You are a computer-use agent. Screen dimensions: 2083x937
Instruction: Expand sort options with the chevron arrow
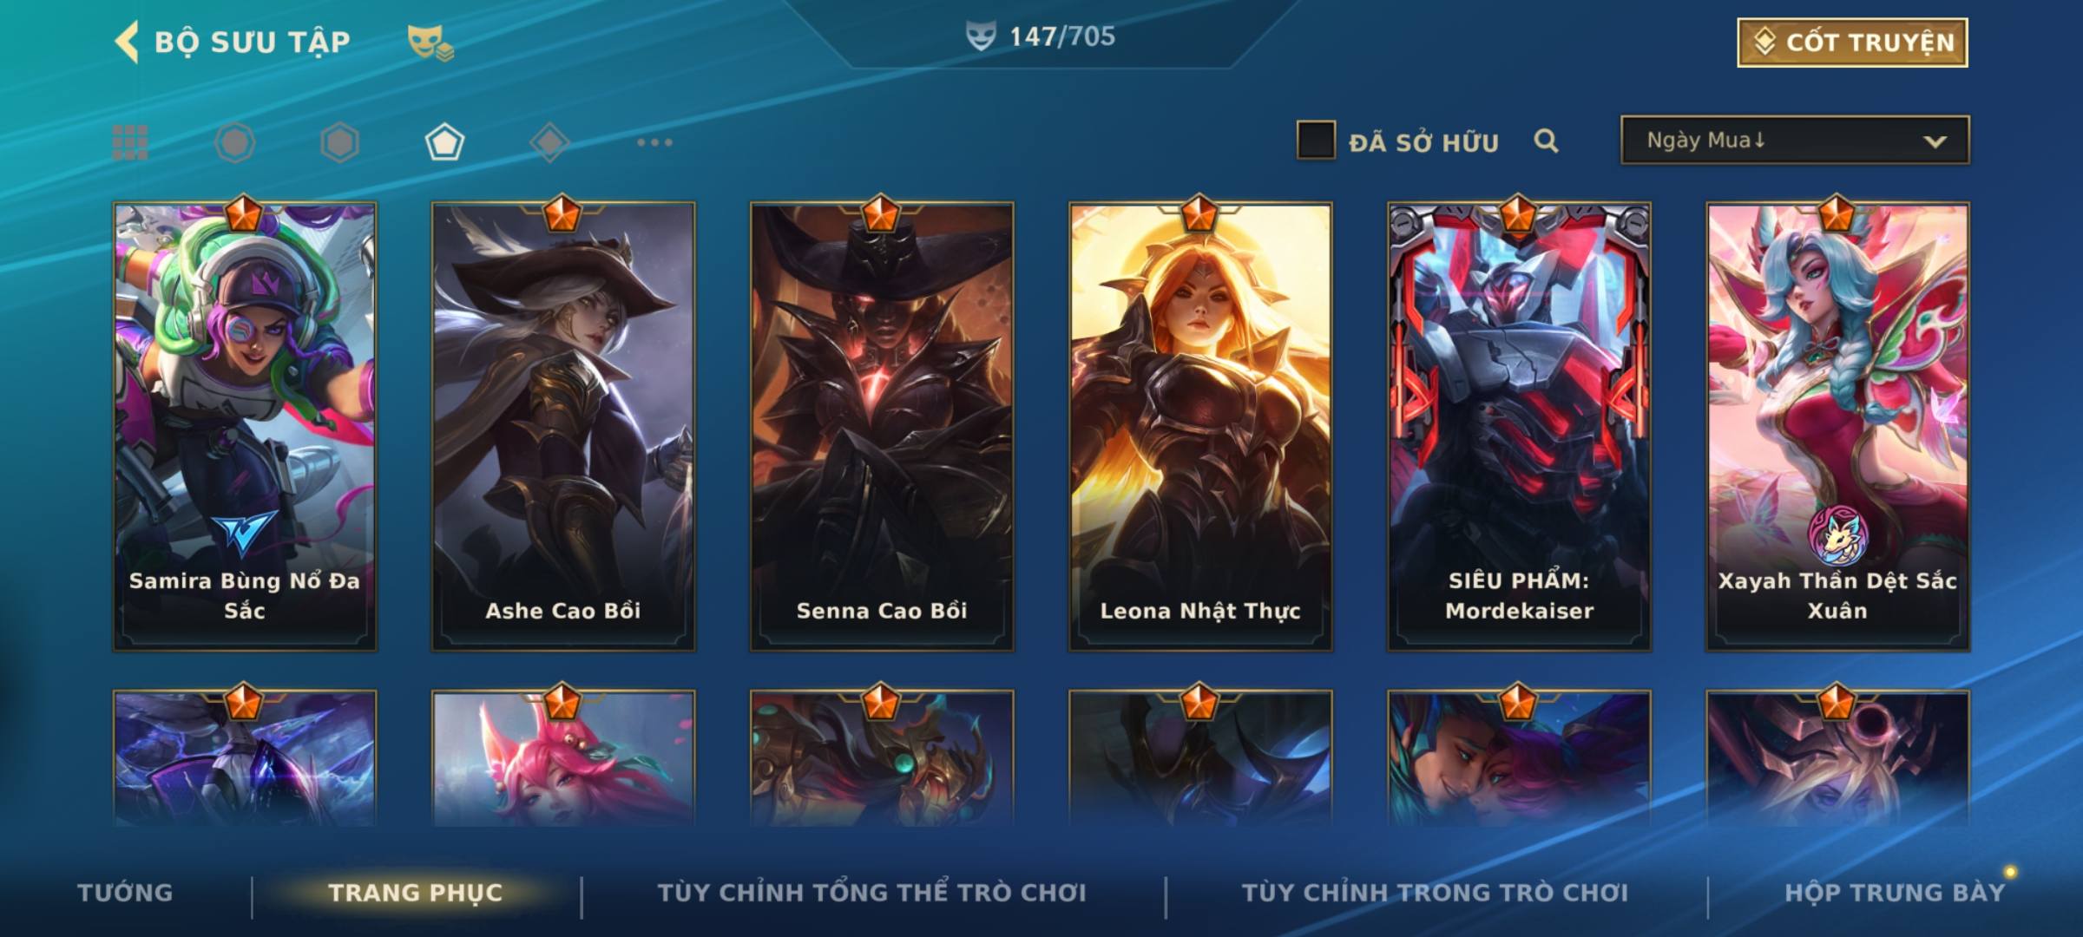pos(1935,141)
